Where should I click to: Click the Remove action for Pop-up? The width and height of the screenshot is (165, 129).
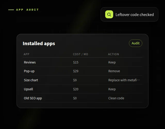tap(114, 71)
